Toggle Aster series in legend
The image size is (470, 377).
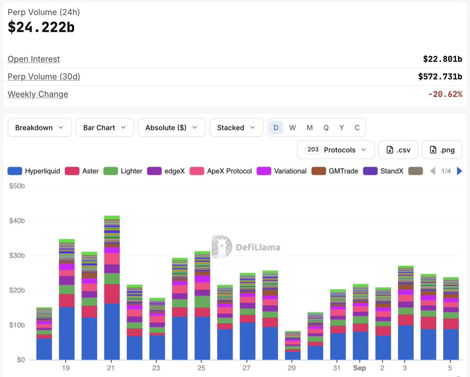click(x=81, y=171)
